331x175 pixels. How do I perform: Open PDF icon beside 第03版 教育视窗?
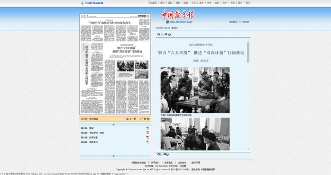(147, 137)
